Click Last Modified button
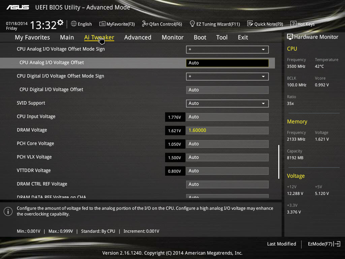The width and height of the screenshot is (345, 259). click(x=282, y=244)
